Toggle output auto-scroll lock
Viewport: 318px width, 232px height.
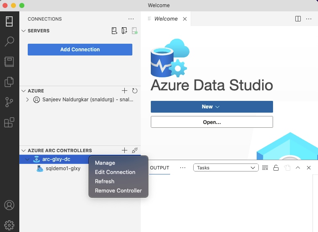276,168
